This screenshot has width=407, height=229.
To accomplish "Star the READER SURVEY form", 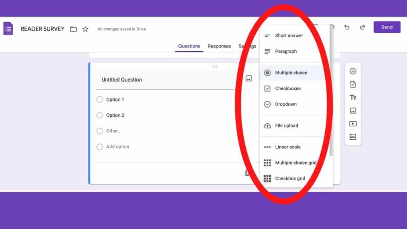I will [x=85, y=29].
